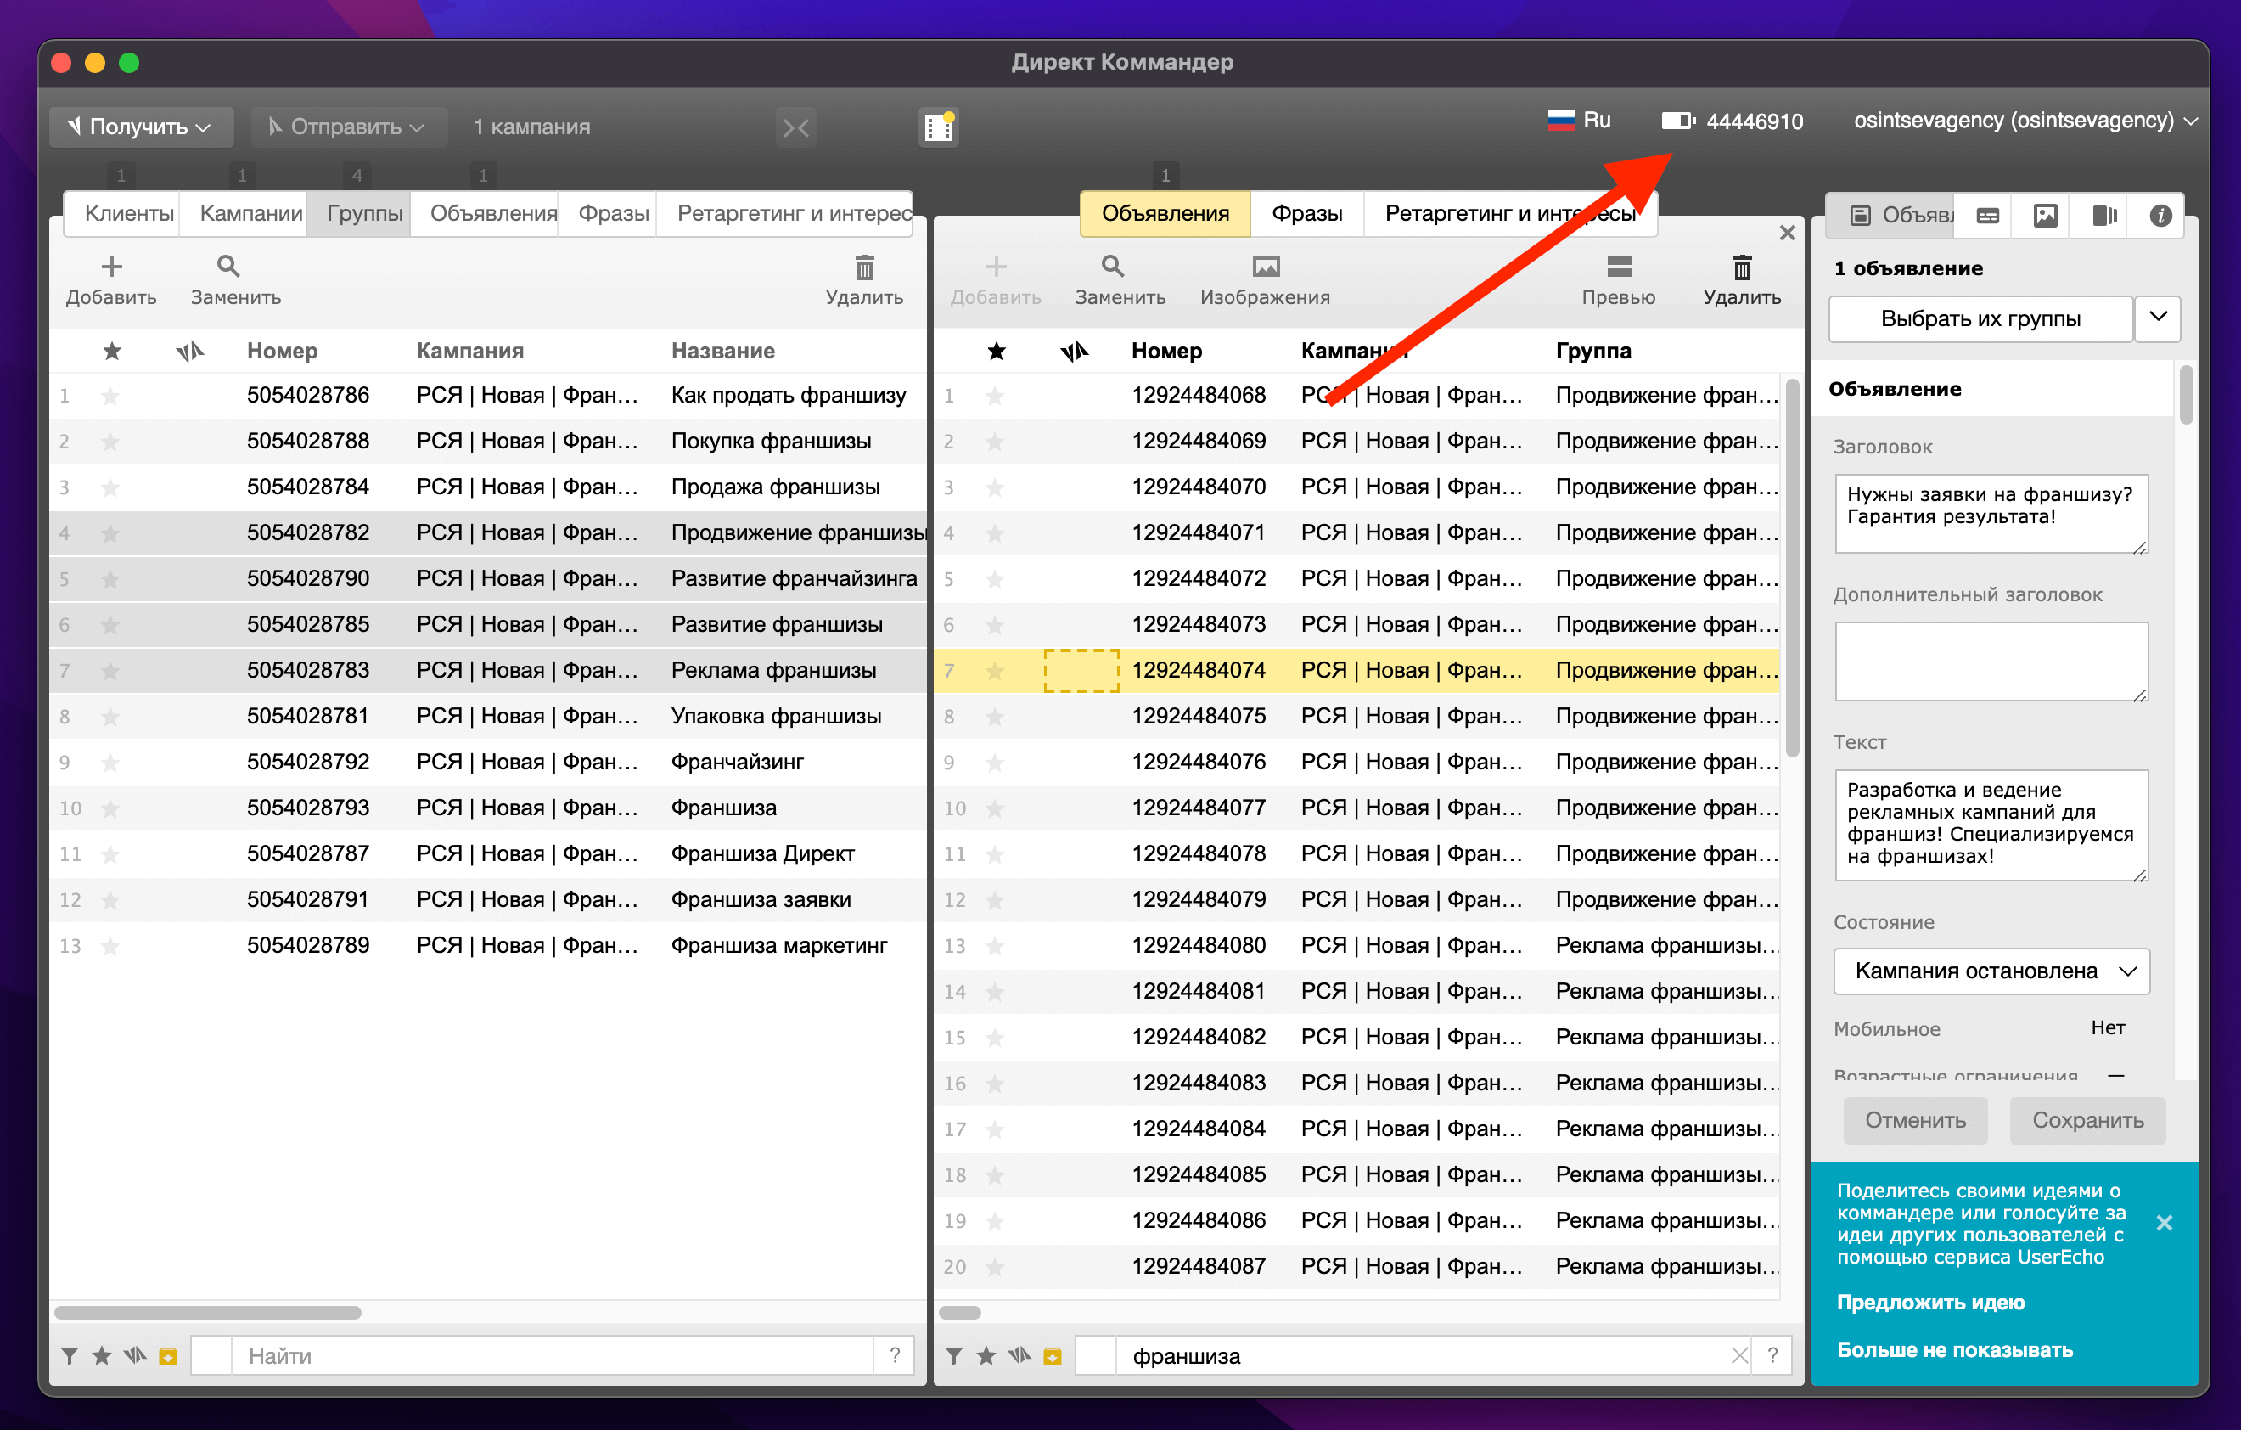Click help question mark in groups search

pos(895,1356)
